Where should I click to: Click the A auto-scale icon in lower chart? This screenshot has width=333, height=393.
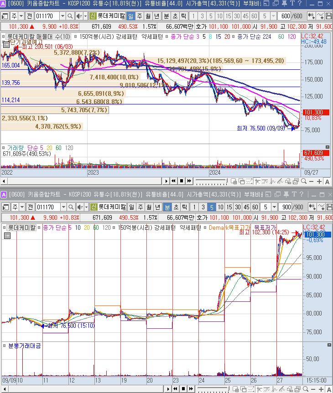point(329,389)
